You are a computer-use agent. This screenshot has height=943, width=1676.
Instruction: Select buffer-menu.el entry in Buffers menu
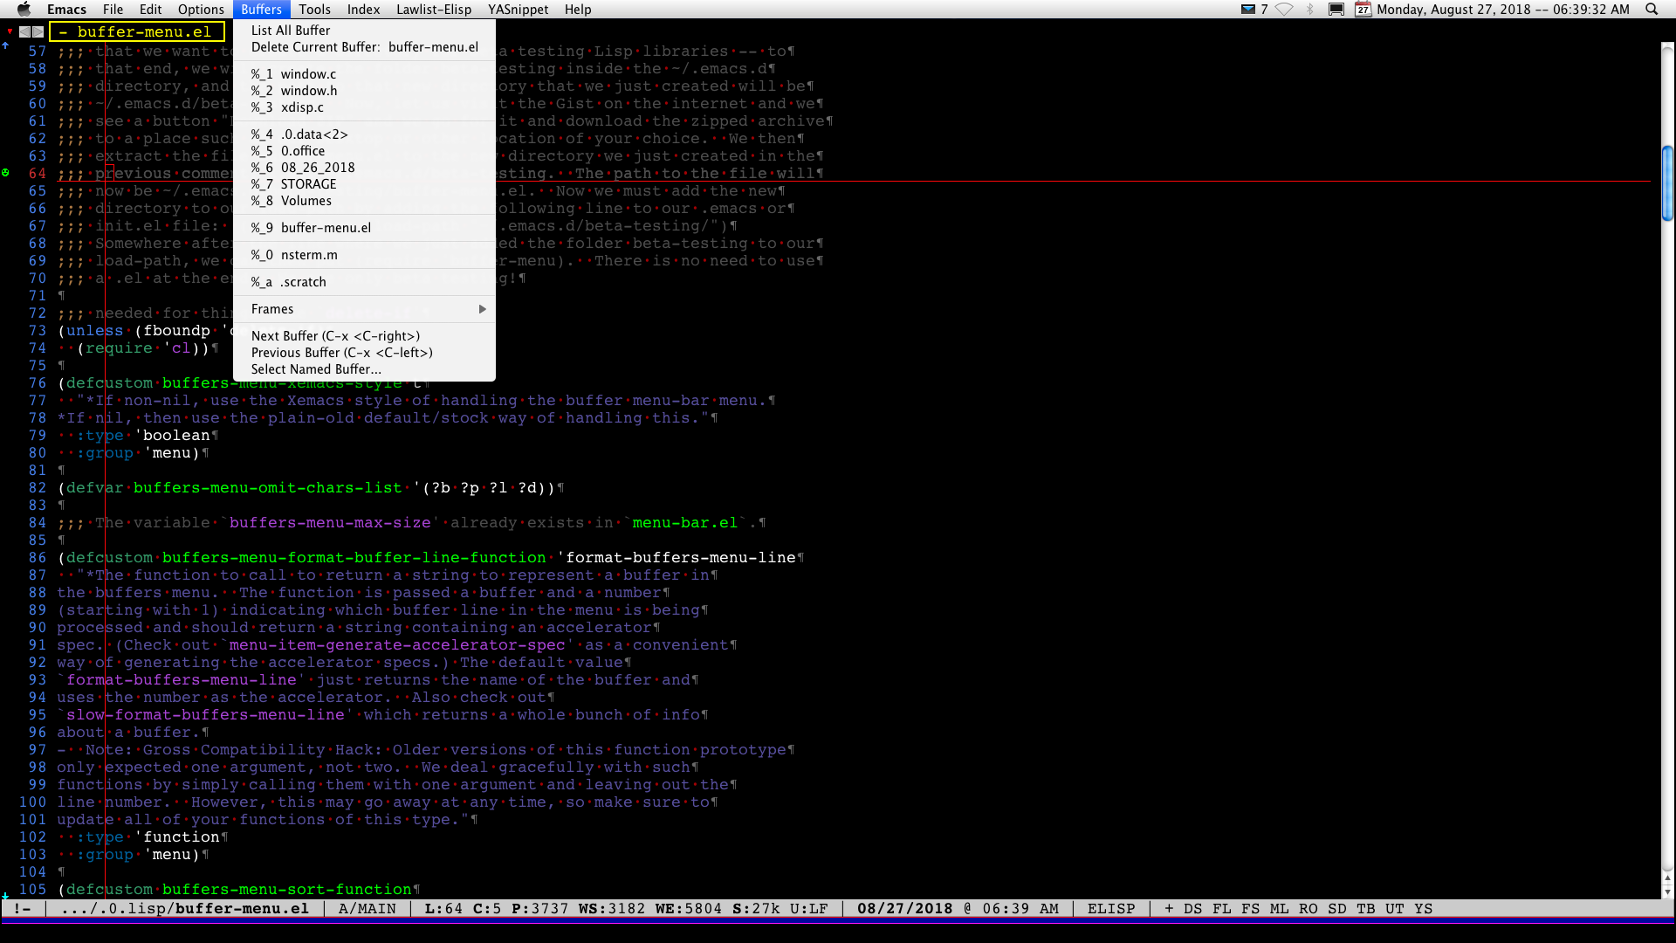coord(364,227)
